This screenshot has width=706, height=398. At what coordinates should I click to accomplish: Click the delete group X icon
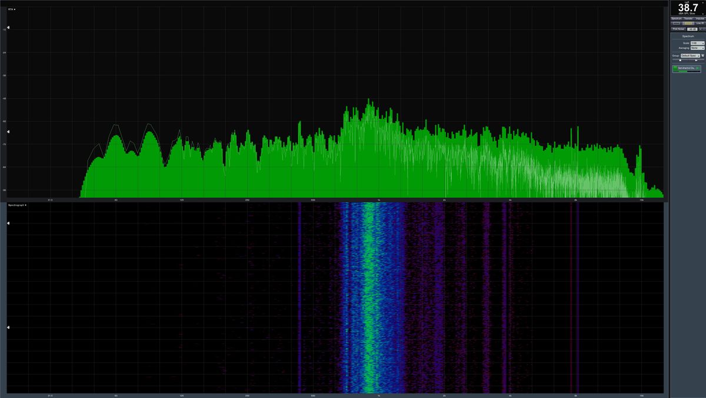coord(702,55)
